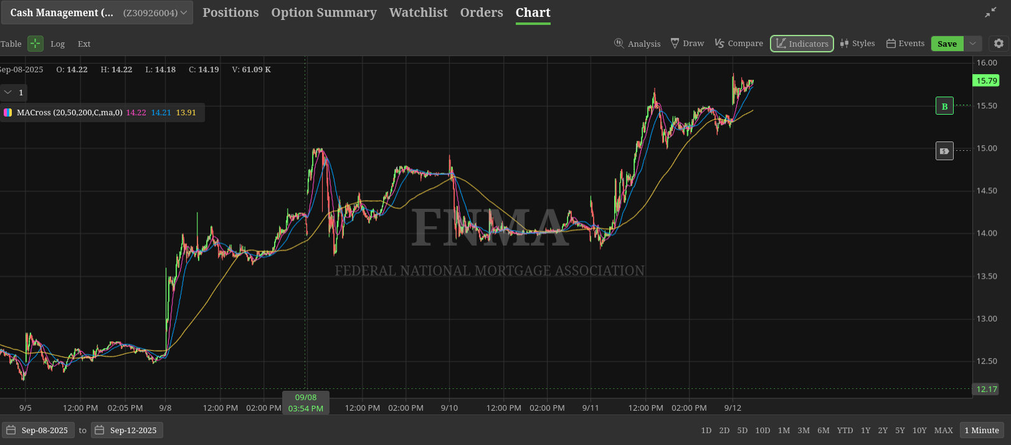Save the chart layout
The image size is (1011, 445).
pyautogui.click(x=947, y=44)
